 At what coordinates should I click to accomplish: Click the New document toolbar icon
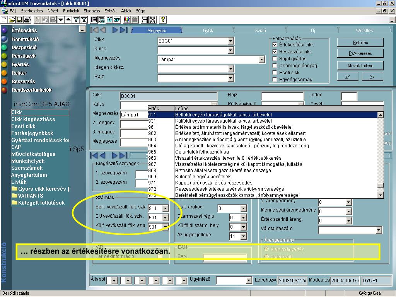pyautogui.click(x=4, y=20)
